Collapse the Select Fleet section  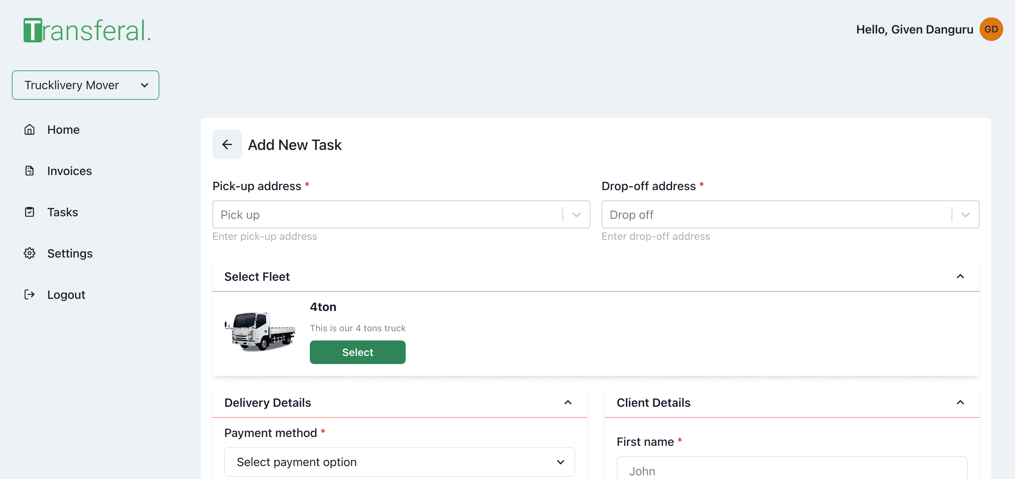pos(960,276)
